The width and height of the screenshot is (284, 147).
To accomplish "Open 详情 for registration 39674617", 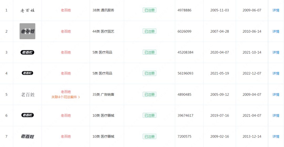I will [276, 115].
